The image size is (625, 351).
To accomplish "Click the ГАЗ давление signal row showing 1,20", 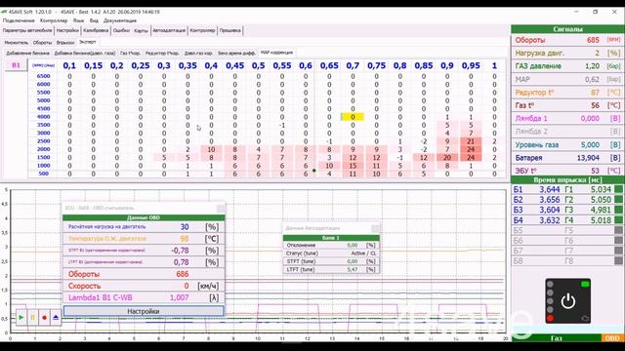I will (x=567, y=66).
